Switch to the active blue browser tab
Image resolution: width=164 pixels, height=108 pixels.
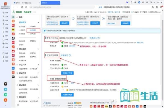click(51, 3)
